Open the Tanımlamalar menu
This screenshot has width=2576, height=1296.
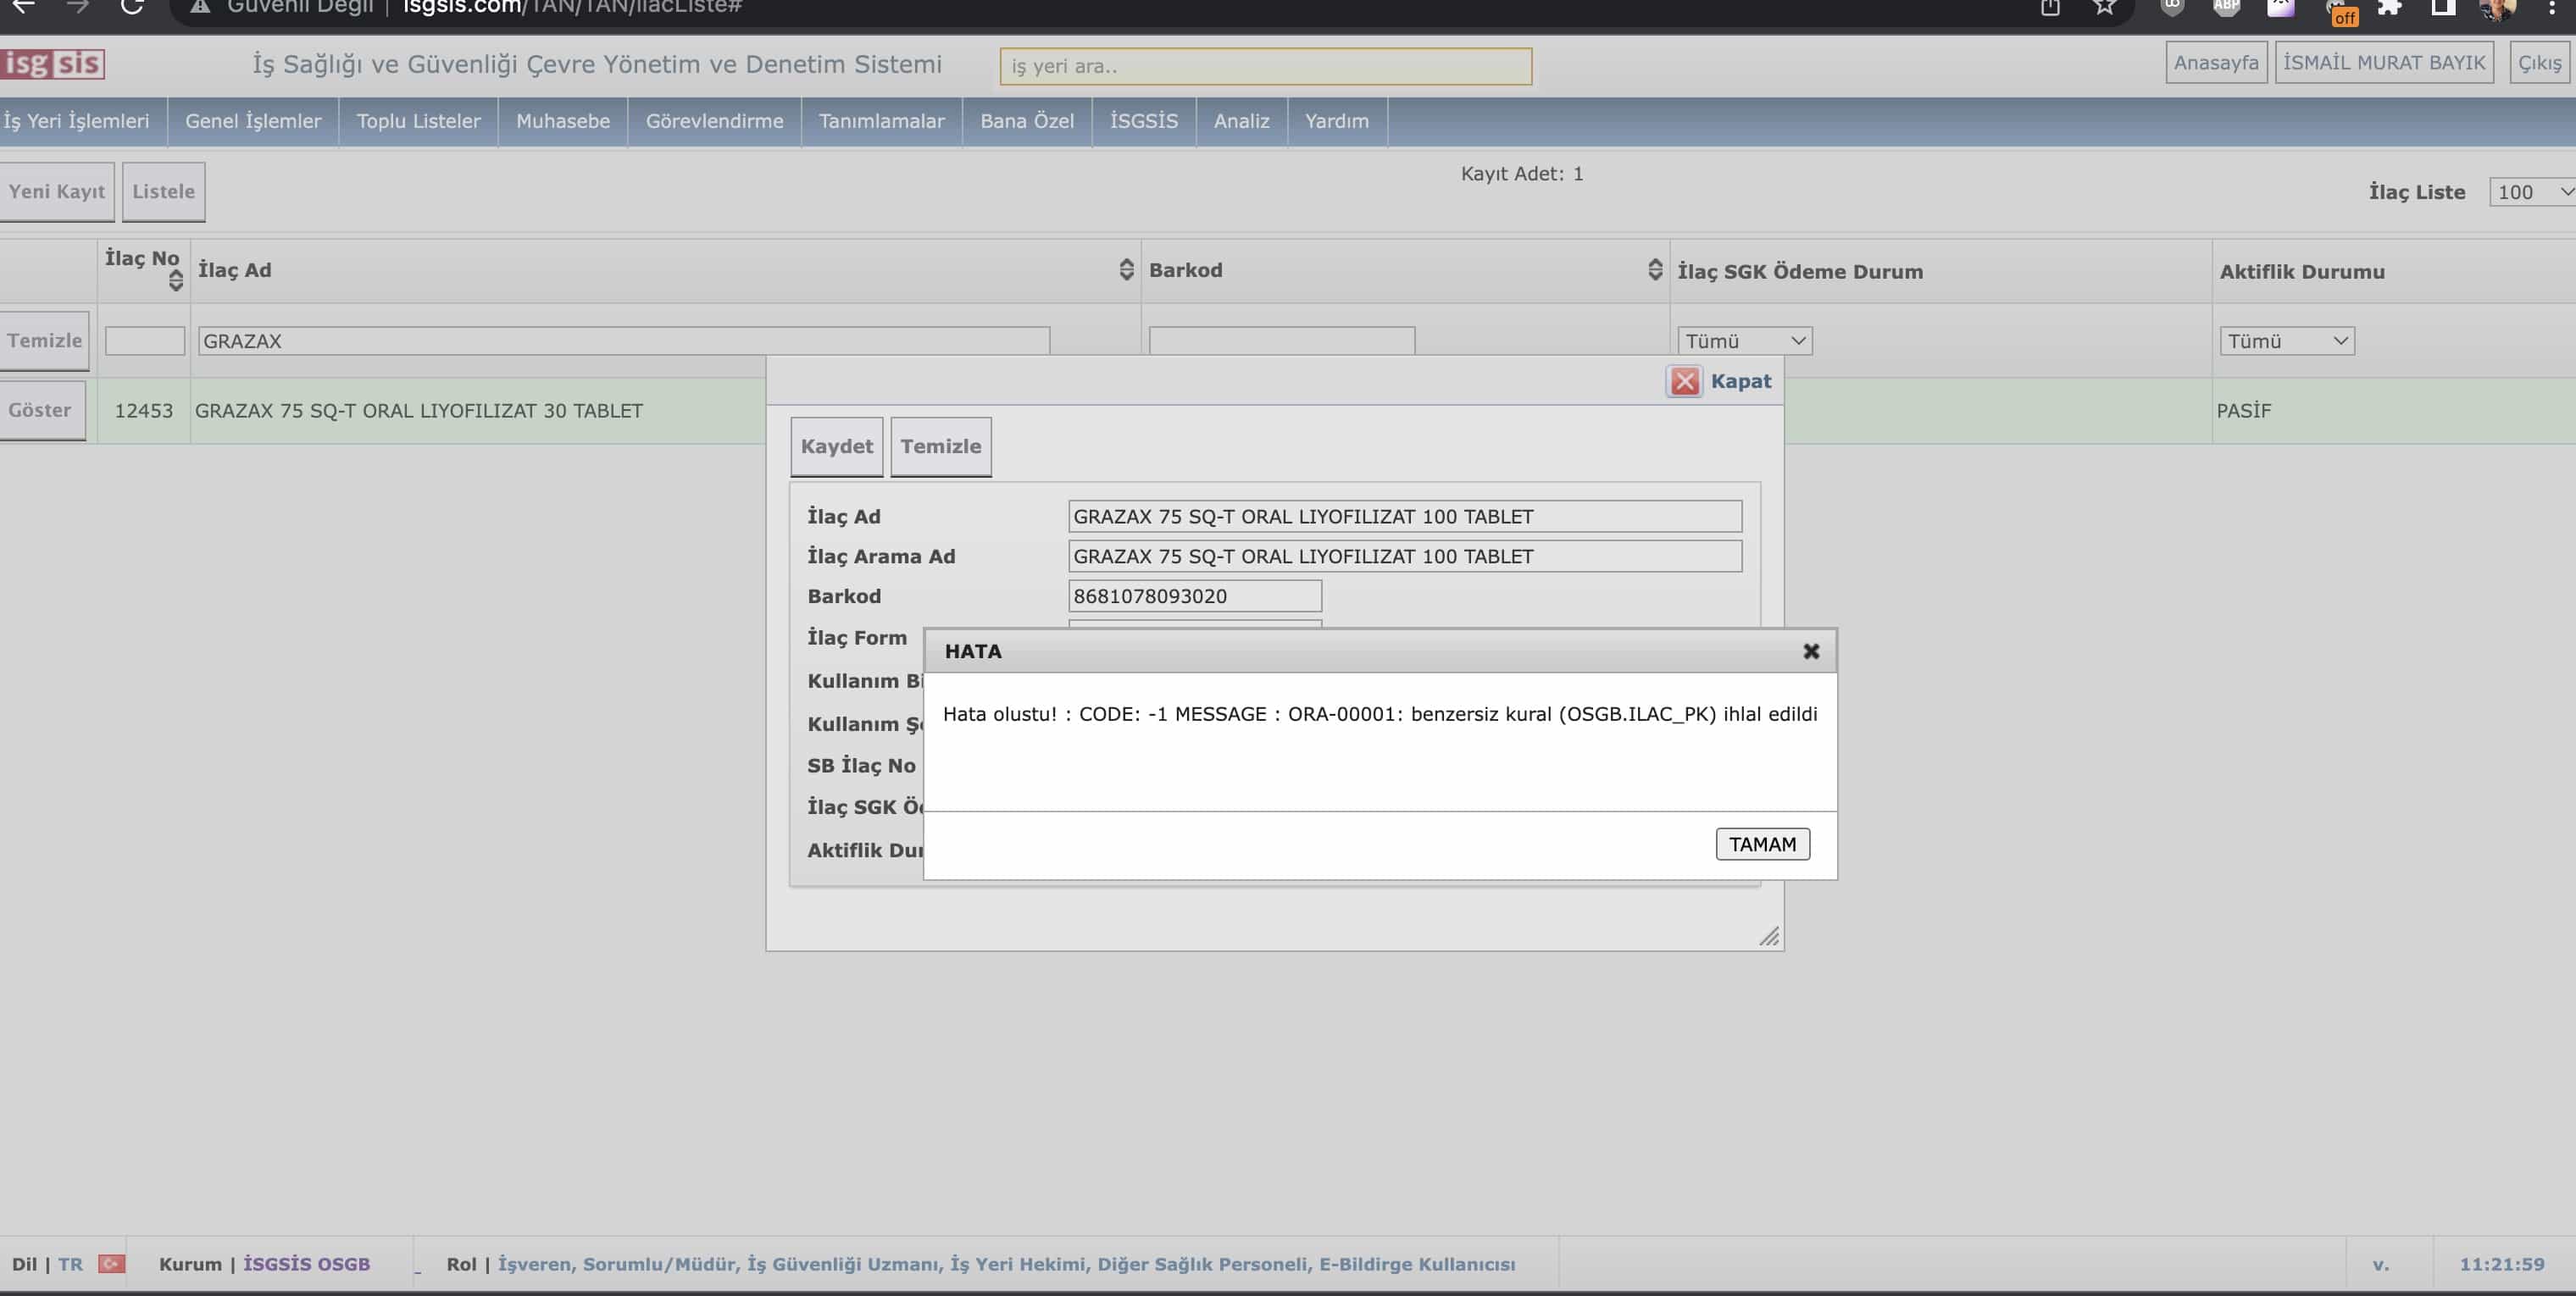(x=881, y=121)
